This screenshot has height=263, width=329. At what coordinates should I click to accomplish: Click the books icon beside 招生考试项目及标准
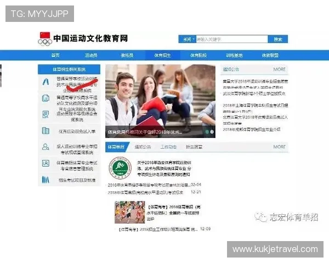[46, 180]
